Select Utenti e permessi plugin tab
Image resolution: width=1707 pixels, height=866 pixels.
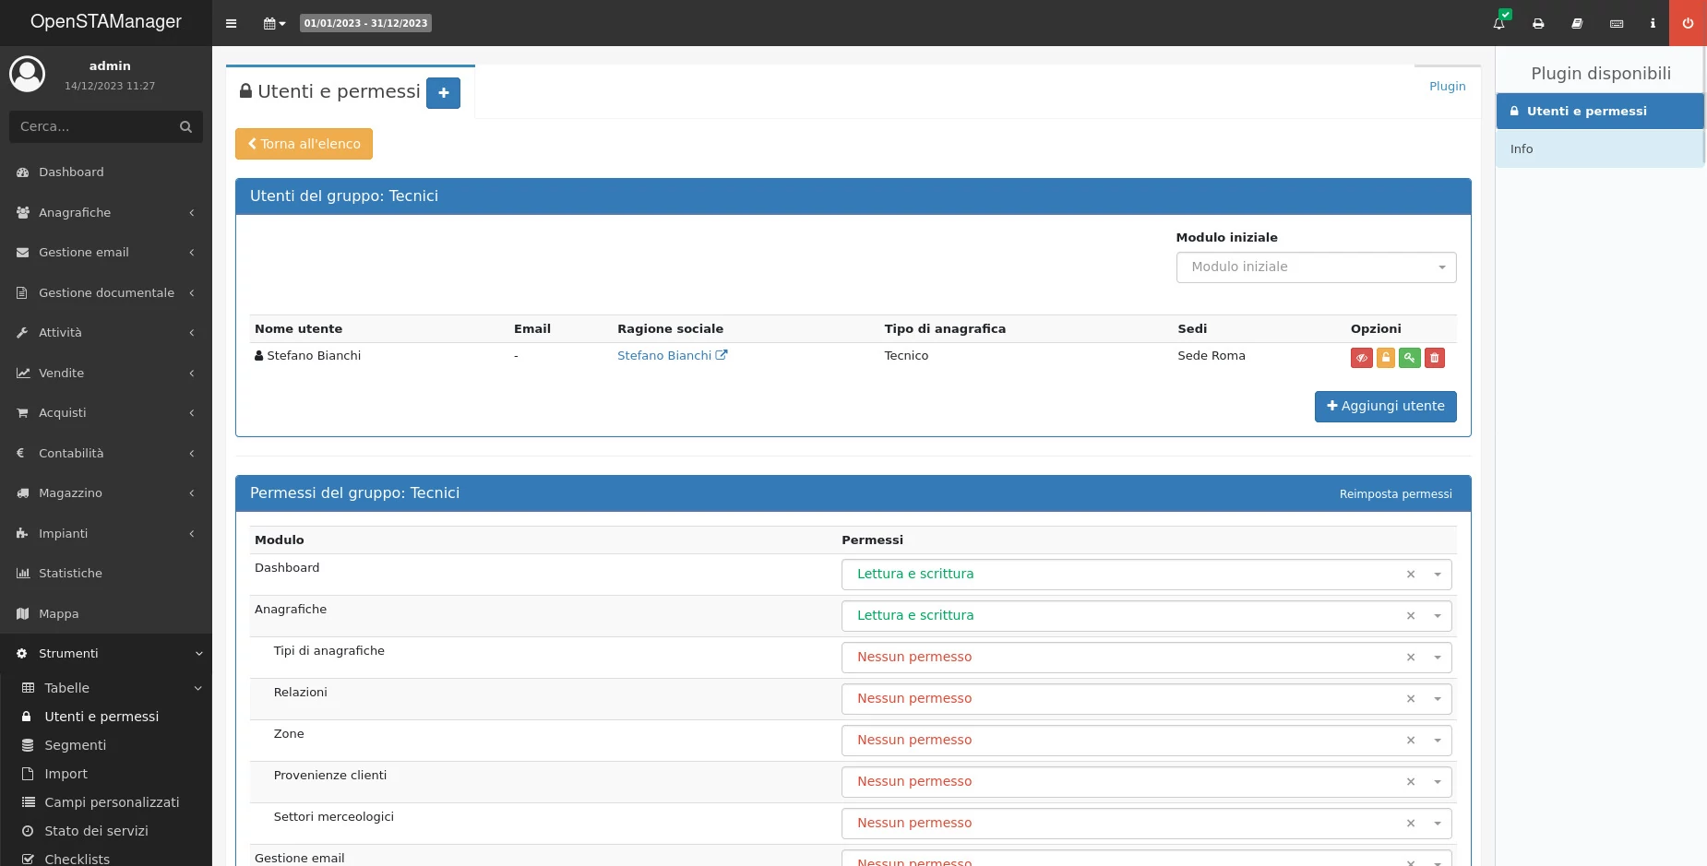(1599, 112)
